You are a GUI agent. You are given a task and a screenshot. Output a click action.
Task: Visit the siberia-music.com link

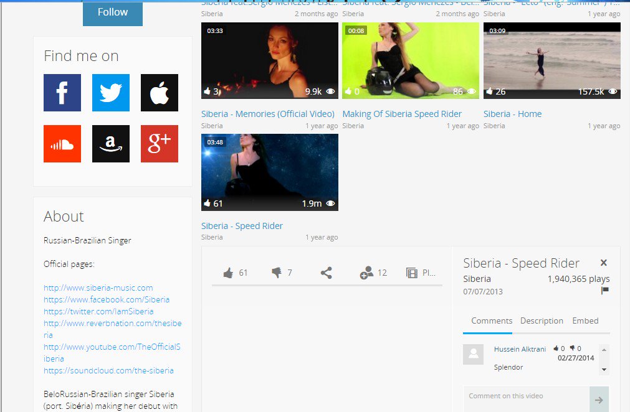coord(98,288)
